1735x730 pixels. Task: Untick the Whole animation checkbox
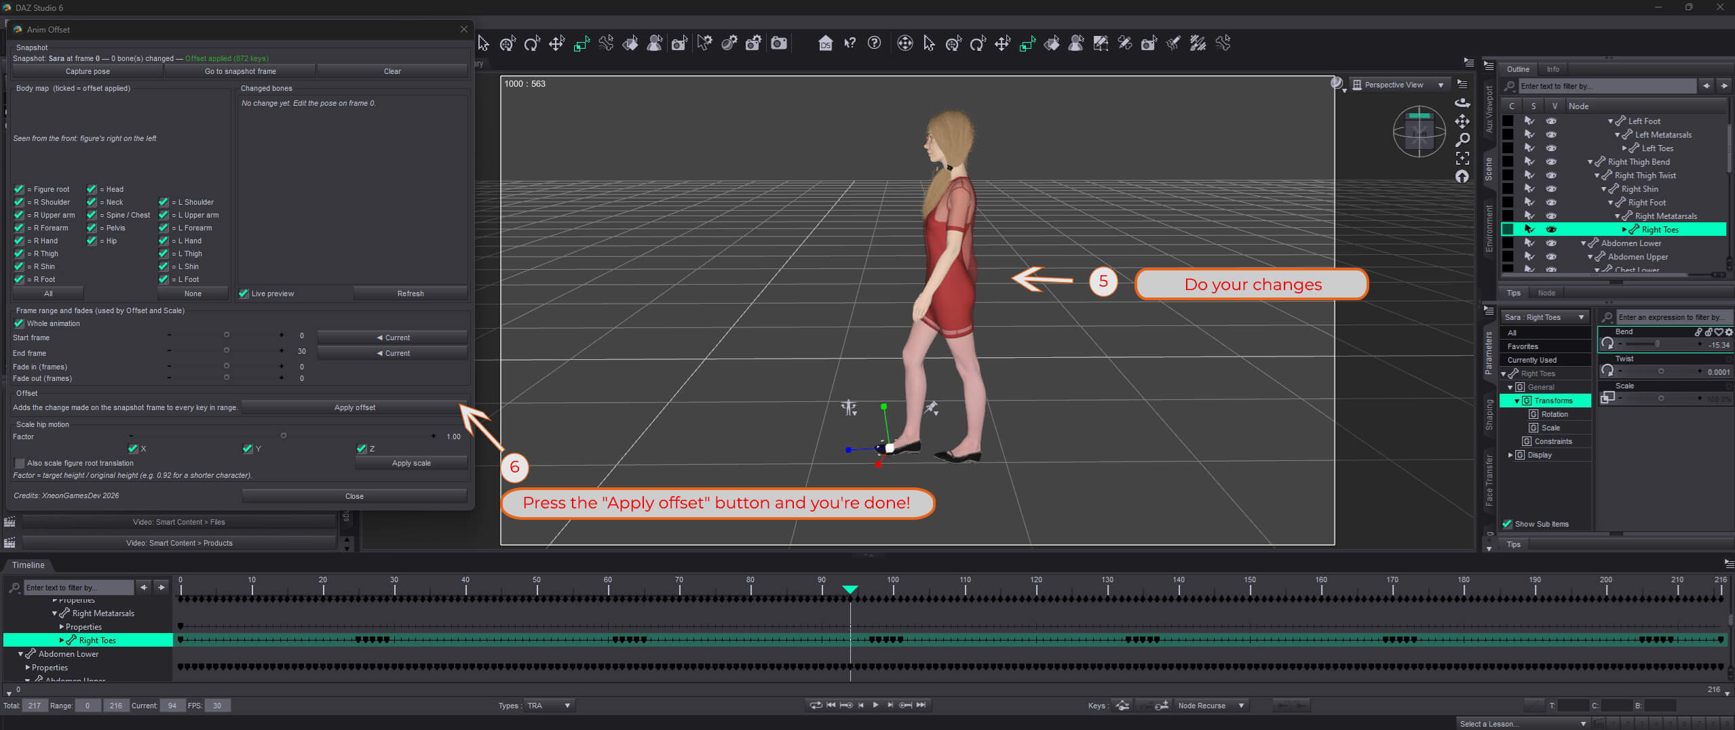click(x=19, y=323)
